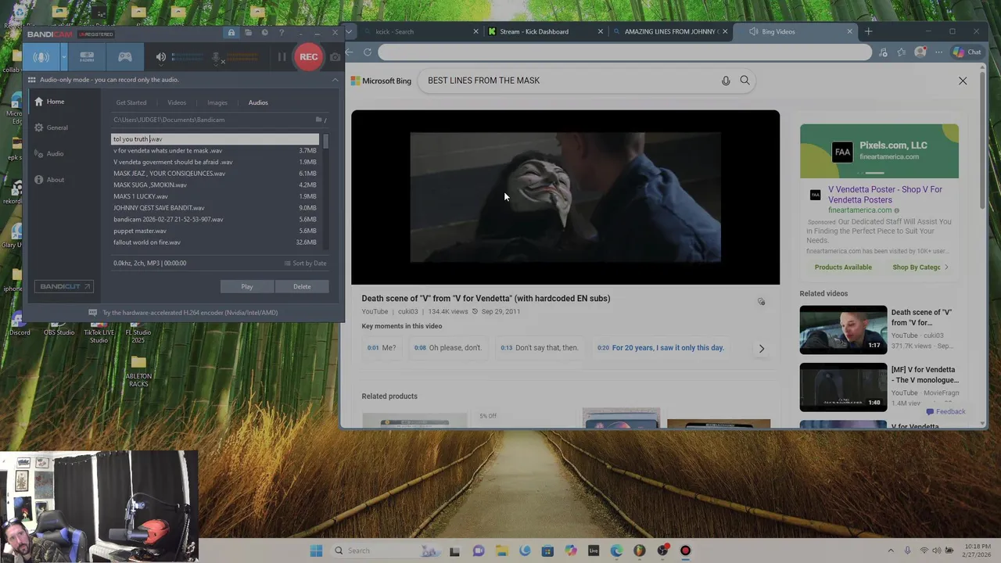The width and height of the screenshot is (1001, 563).
Task: Reload page in Edge browser
Action: (368, 52)
